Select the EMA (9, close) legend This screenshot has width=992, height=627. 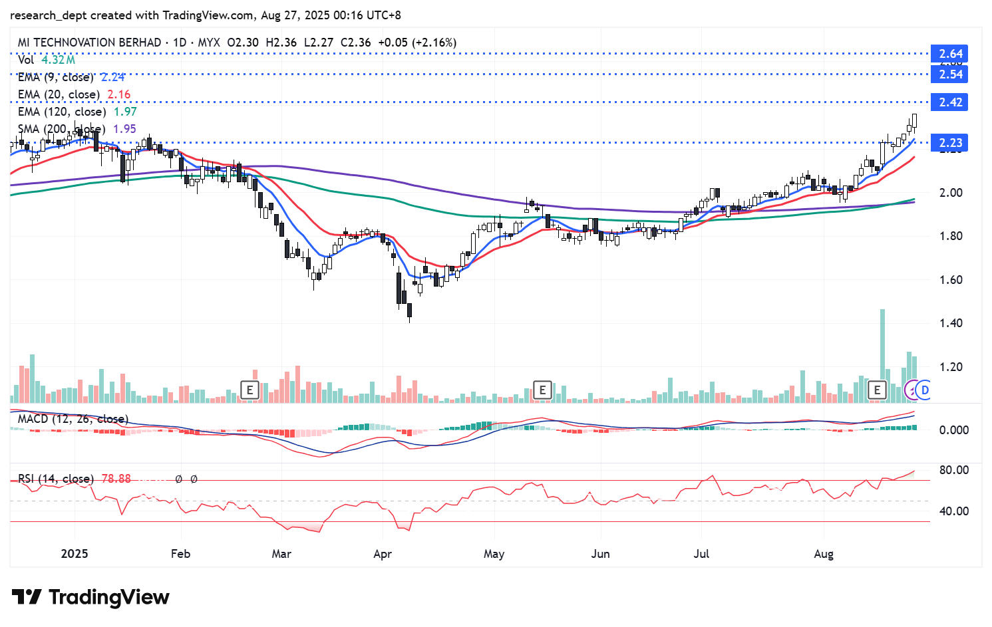[56, 77]
